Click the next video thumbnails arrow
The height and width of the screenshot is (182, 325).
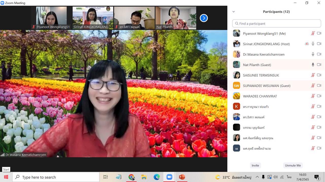point(204,18)
